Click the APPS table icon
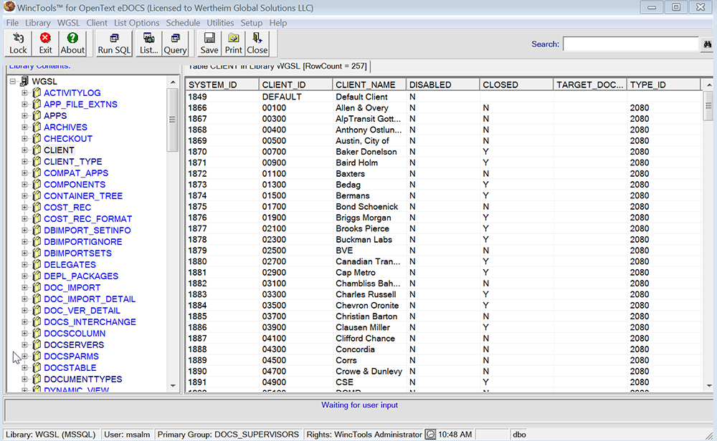The height and width of the screenshot is (441, 717). click(x=37, y=115)
